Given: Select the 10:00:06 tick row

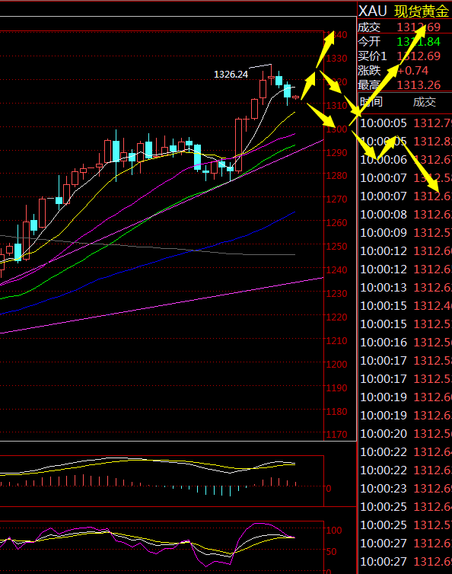Looking at the screenshot, I should (405, 160).
